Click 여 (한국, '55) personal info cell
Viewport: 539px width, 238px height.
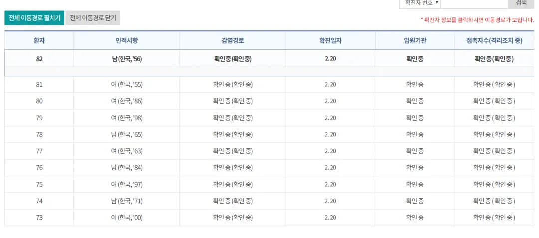point(126,84)
